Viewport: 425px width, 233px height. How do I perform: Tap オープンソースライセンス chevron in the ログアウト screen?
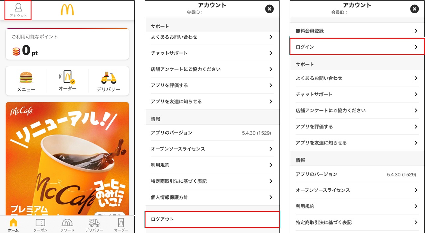click(271, 149)
